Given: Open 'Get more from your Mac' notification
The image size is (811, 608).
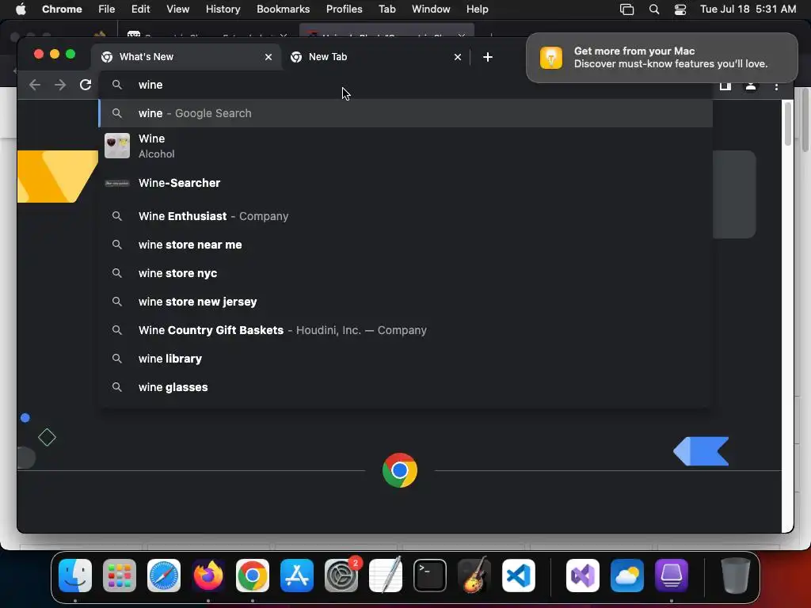Looking at the screenshot, I should pos(662,57).
